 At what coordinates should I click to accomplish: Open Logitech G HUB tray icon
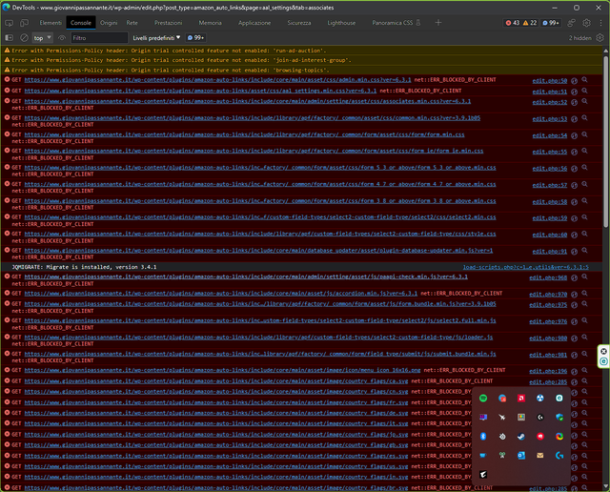559,456
